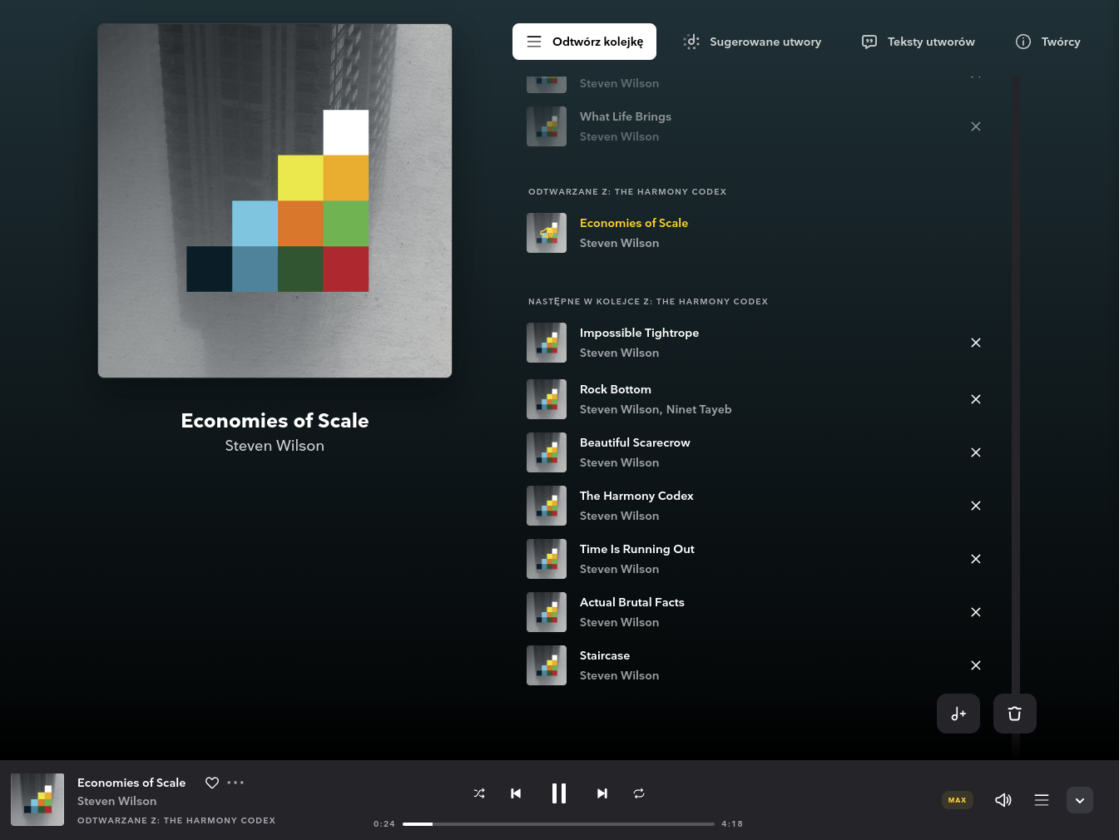Remove Impossible Tightrope from queue
1119x840 pixels.
pyautogui.click(x=976, y=343)
